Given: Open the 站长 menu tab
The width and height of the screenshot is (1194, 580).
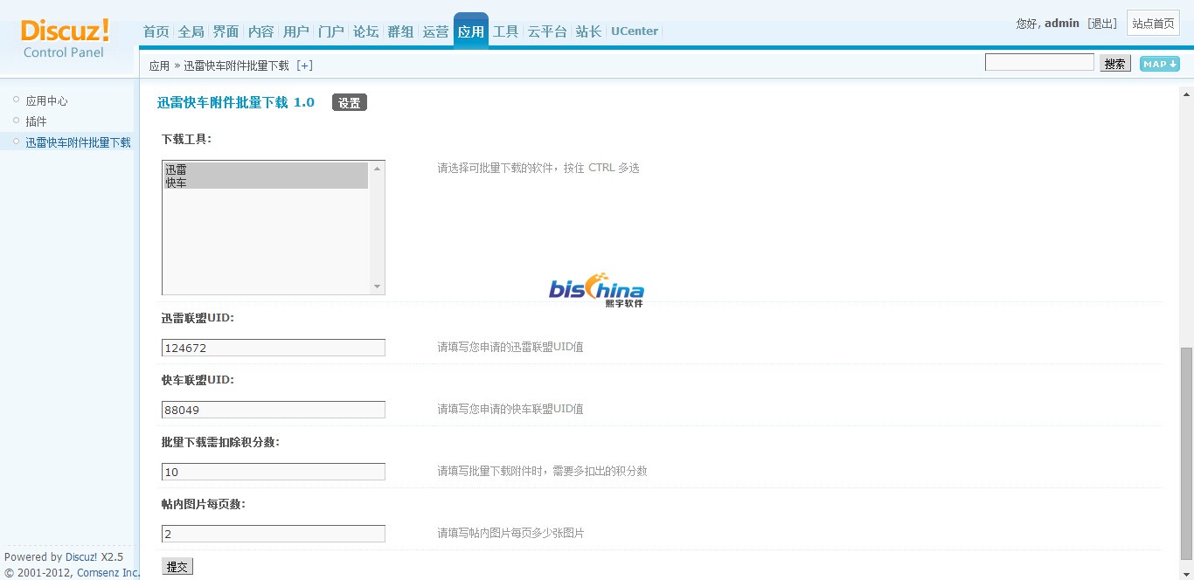Looking at the screenshot, I should (x=588, y=31).
